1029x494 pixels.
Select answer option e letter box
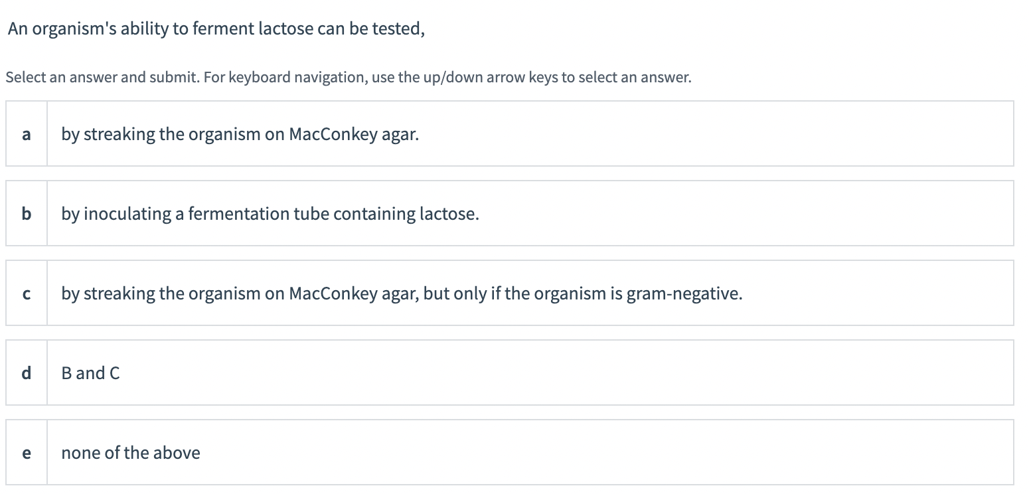click(27, 453)
